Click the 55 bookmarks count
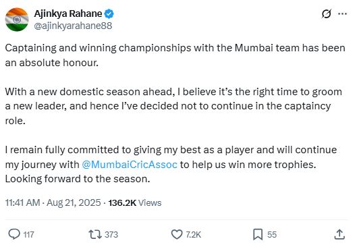 (272, 235)
